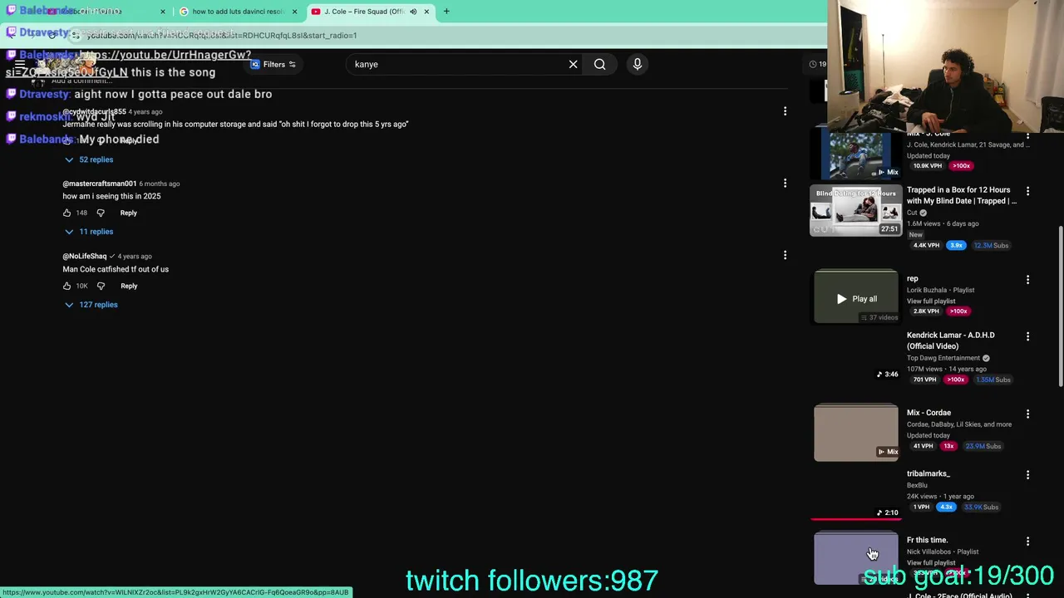The height and width of the screenshot is (598, 1064).
Task: Open more options for Fr this time.
Action: click(x=1027, y=542)
